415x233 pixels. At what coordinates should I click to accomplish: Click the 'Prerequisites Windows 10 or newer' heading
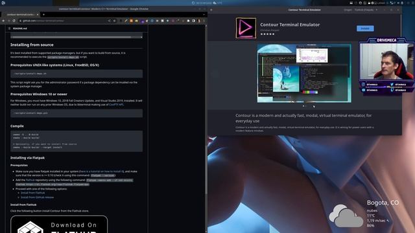(39, 94)
